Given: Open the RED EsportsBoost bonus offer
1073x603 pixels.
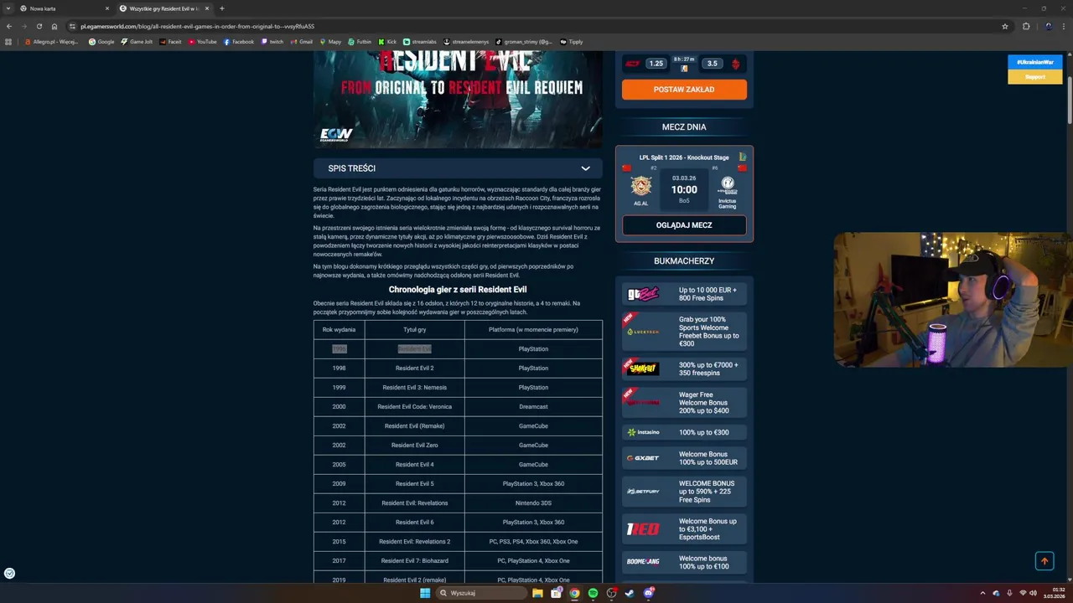Looking at the screenshot, I should pos(684,529).
